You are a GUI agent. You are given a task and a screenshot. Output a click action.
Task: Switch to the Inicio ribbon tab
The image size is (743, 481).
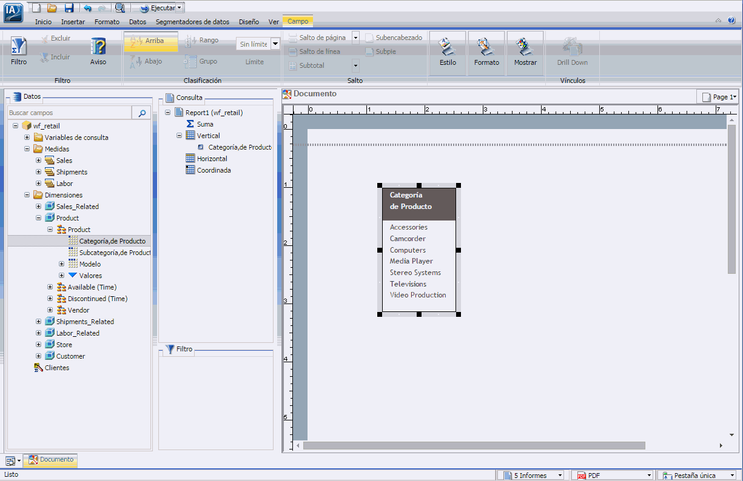pyautogui.click(x=43, y=22)
